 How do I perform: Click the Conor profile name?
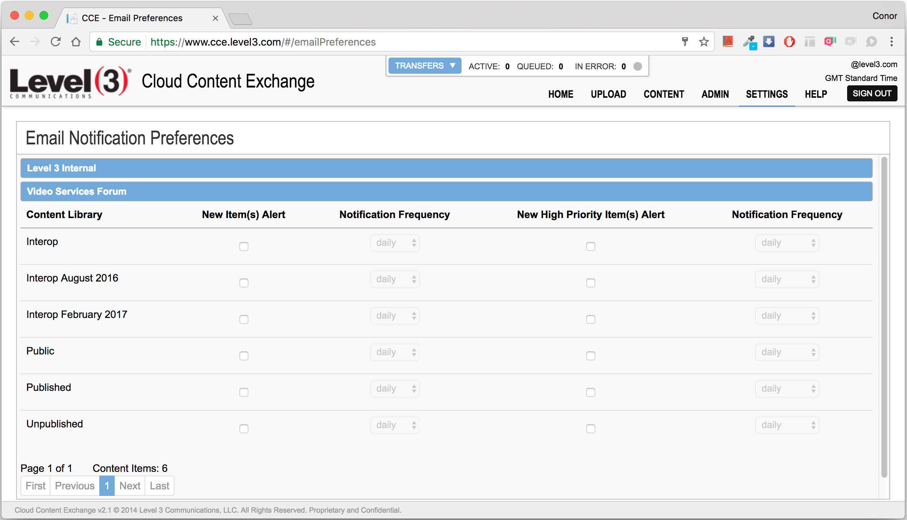pos(884,16)
